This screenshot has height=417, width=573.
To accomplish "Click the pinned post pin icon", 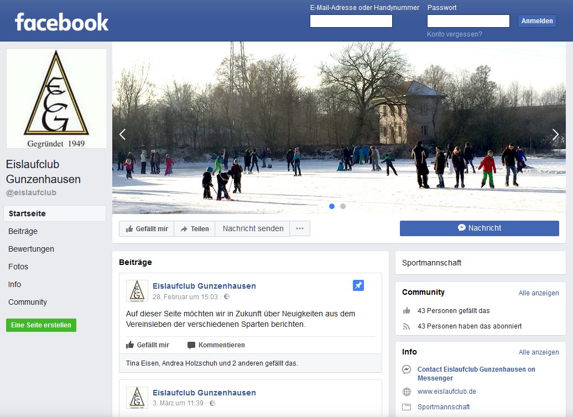I will (358, 285).
